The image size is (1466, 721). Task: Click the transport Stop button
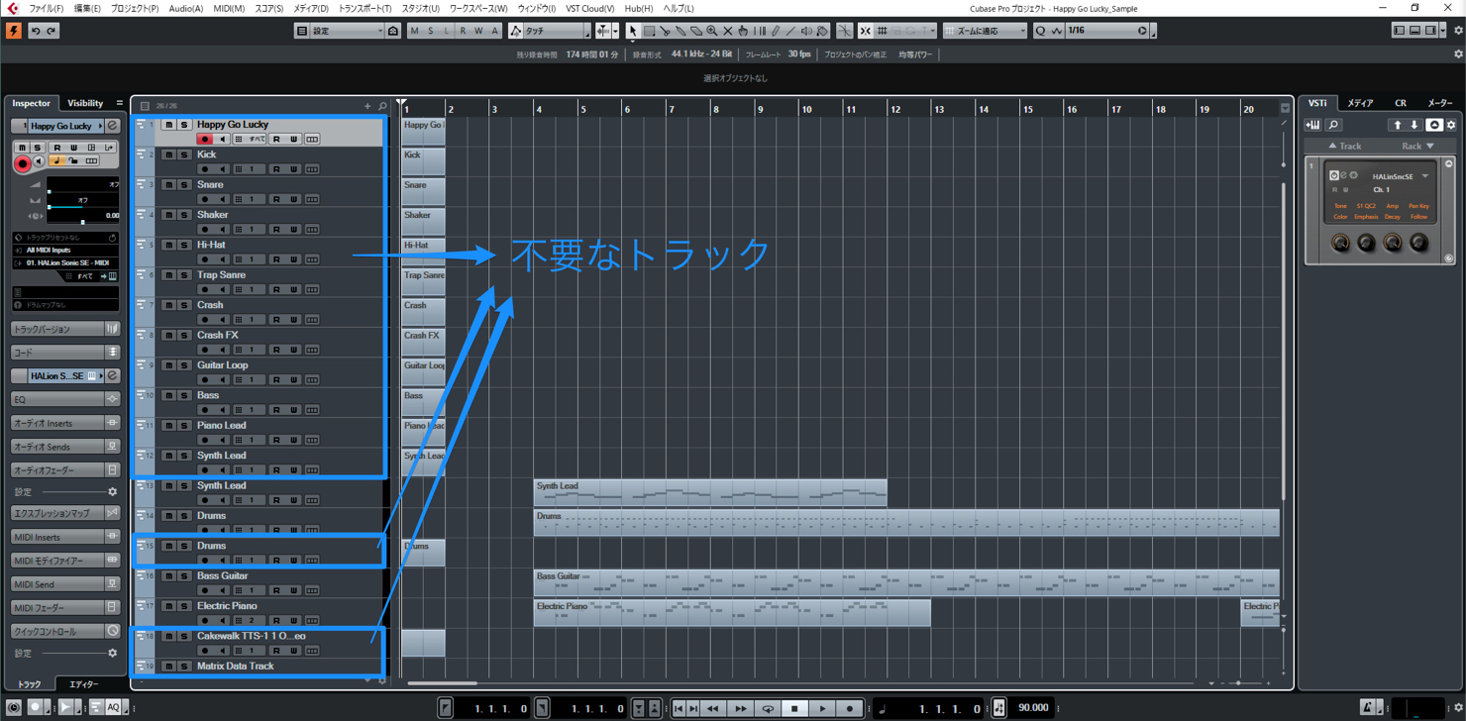click(x=794, y=708)
